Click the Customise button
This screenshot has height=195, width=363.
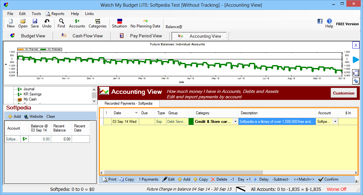pyautogui.click(x=343, y=93)
